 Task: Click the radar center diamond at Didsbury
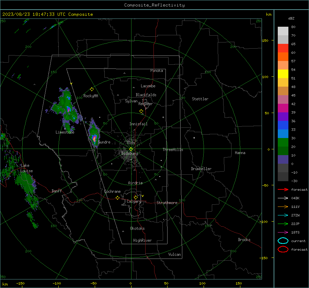pyautogui.click(x=131, y=149)
